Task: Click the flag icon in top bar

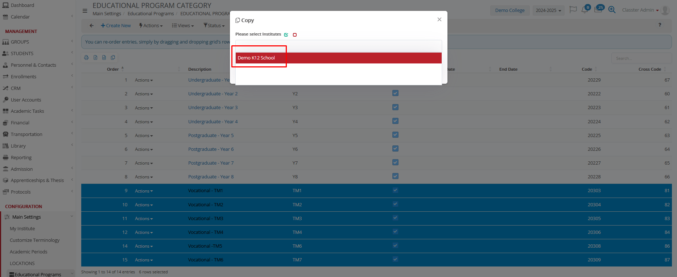Action: pyautogui.click(x=573, y=10)
